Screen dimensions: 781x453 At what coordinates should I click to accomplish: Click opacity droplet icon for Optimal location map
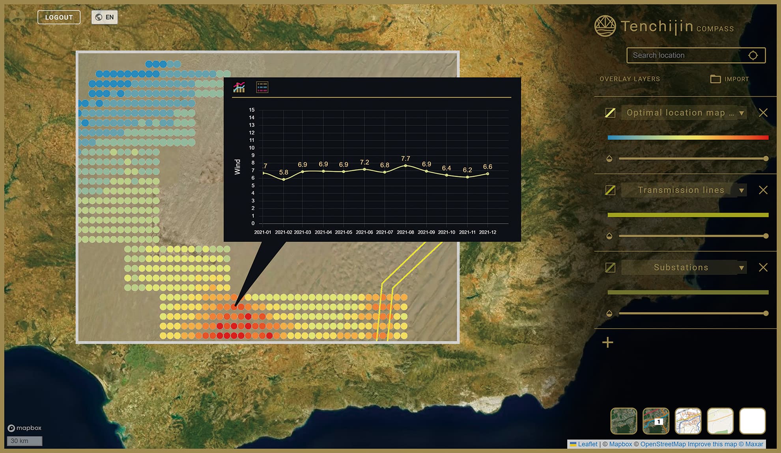pyautogui.click(x=609, y=159)
